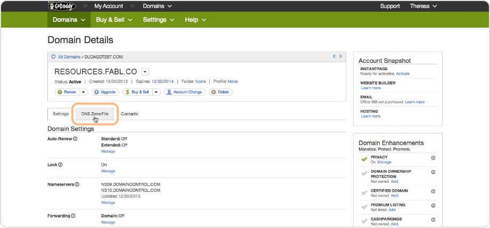This screenshot has height=228, width=490.
Task: Expand the Renew button dropdown arrow
Action: tap(84, 92)
